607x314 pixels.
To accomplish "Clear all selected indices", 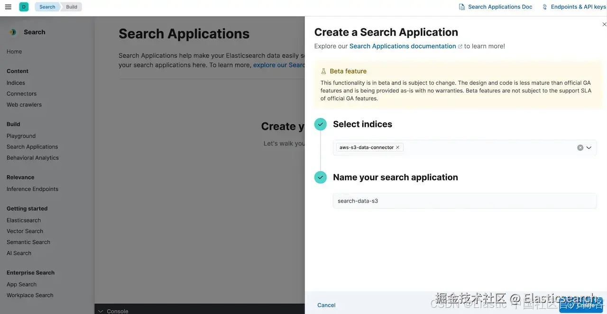I will tap(580, 148).
